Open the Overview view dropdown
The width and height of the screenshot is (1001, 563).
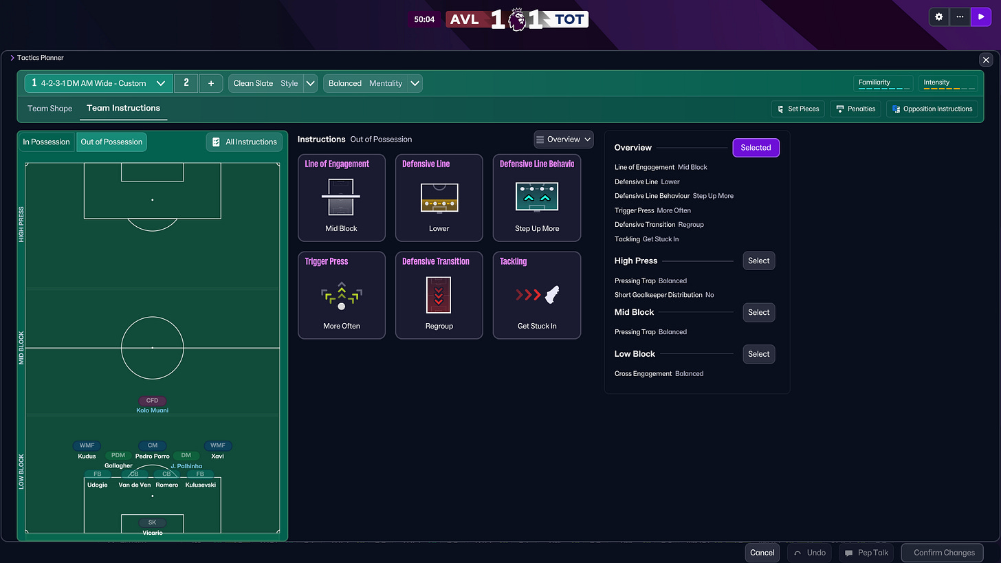[564, 139]
